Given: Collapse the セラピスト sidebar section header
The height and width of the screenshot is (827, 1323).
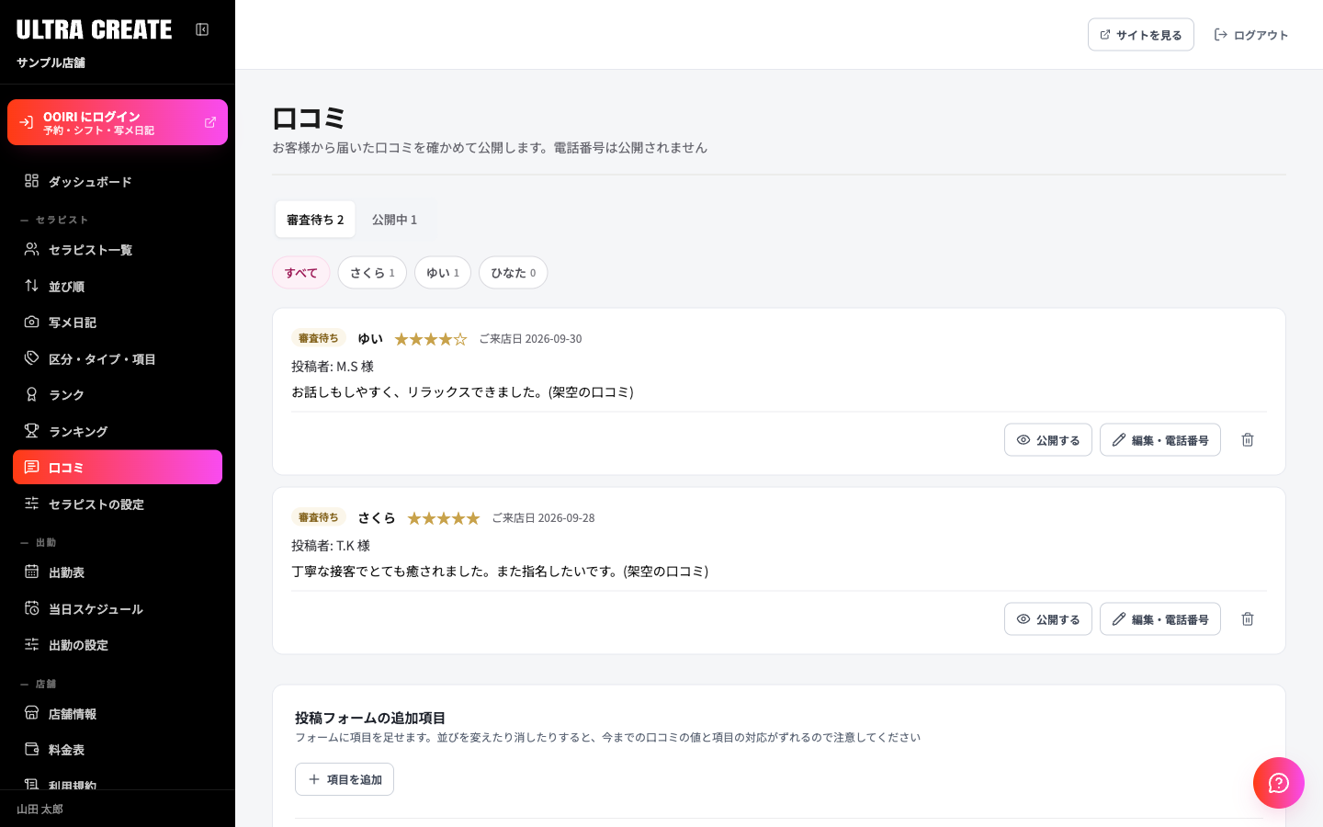Looking at the screenshot, I should click(54, 220).
